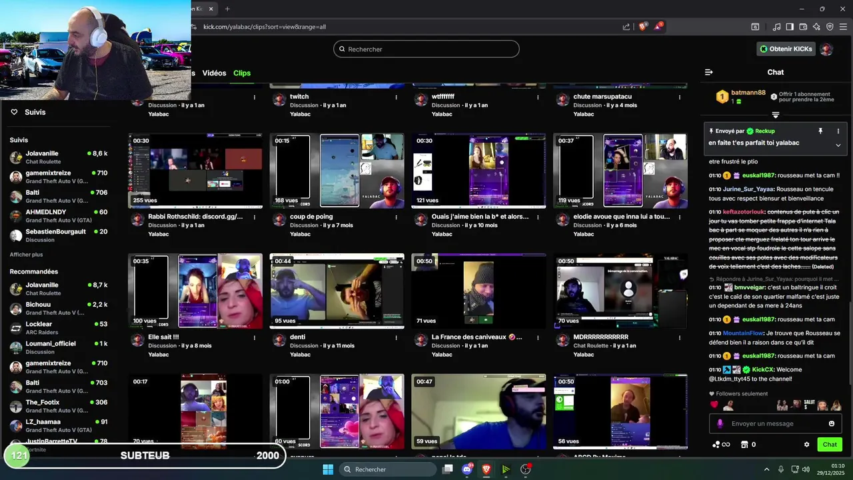Open chat settings gear icon
The image size is (853, 480).
point(806,445)
